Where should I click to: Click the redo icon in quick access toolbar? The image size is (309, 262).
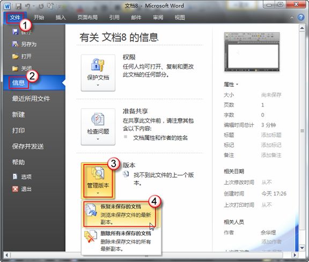(41, 6)
